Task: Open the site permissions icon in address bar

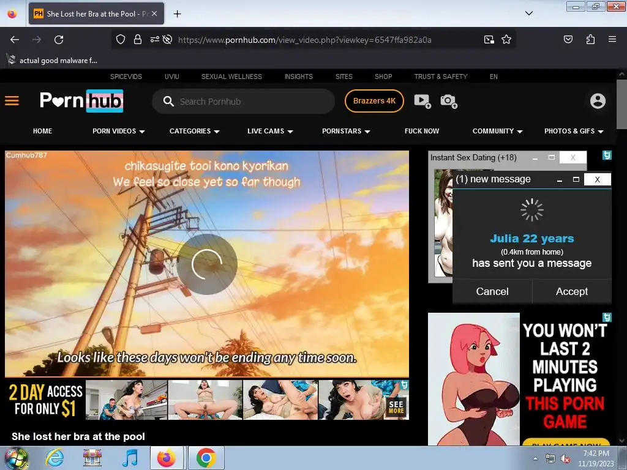Action: 155,40
